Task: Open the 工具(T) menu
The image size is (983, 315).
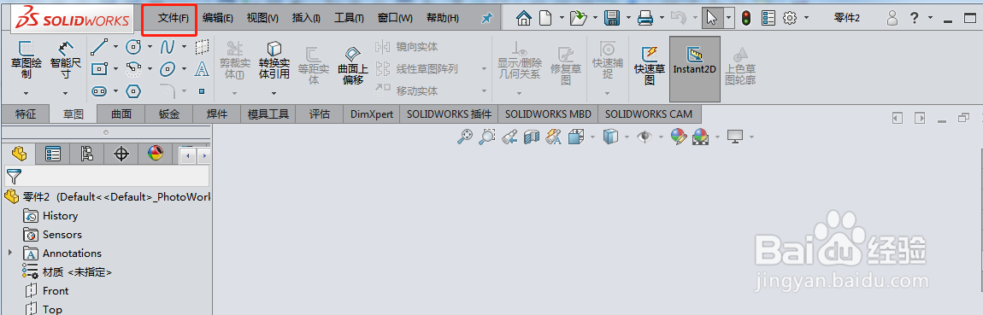Action: tap(350, 18)
